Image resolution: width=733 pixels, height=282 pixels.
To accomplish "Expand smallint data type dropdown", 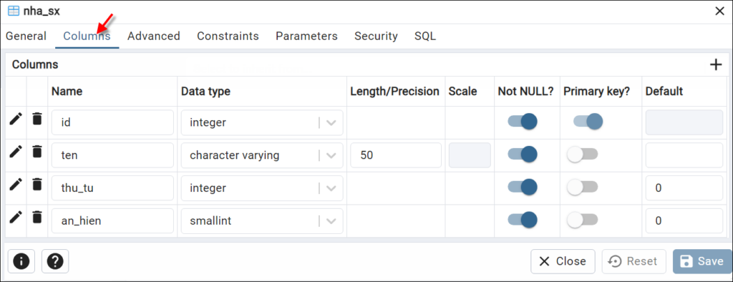I will pyautogui.click(x=331, y=221).
